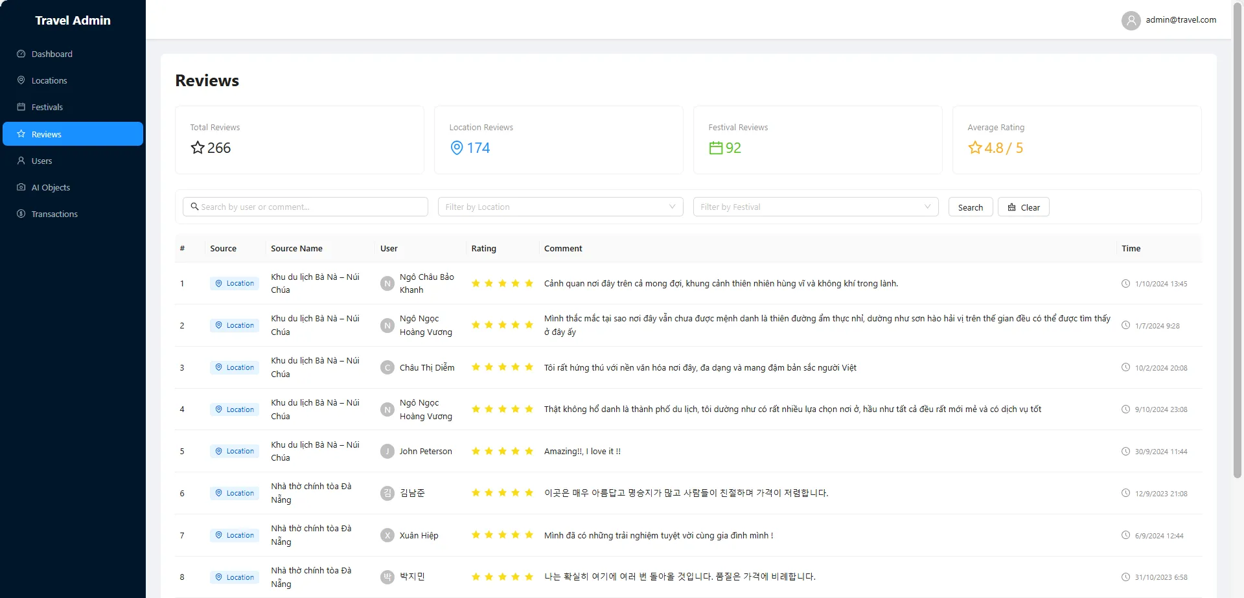The width and height of the screenshot is (1244, 598).
Task: Open Users menu item
Action: click(73, 161)
